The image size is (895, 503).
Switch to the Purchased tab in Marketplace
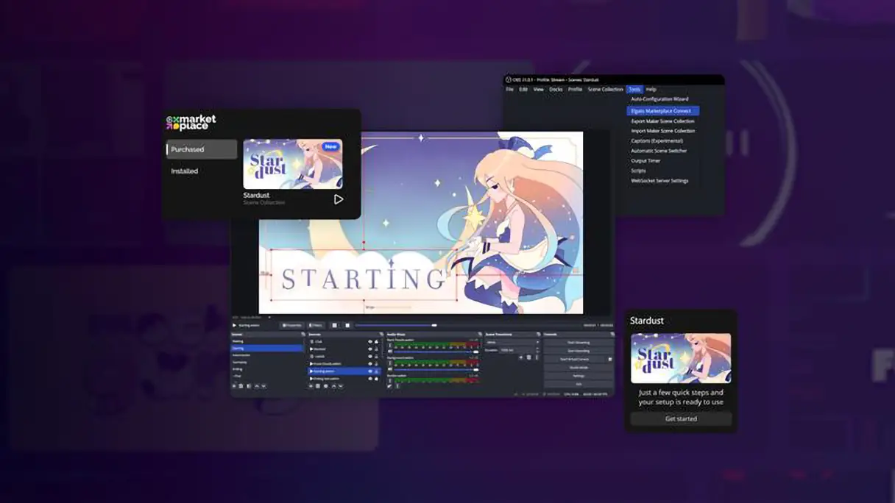(x=202, y=149)
